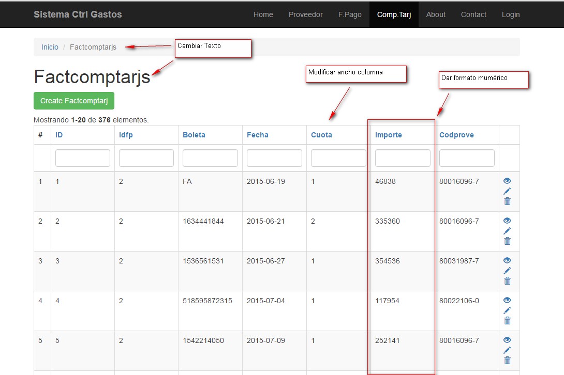The width and height of the screenshot is (564, 375).
Task: Click codprove value 80031987-7
Action: click(x=459, y=261)
